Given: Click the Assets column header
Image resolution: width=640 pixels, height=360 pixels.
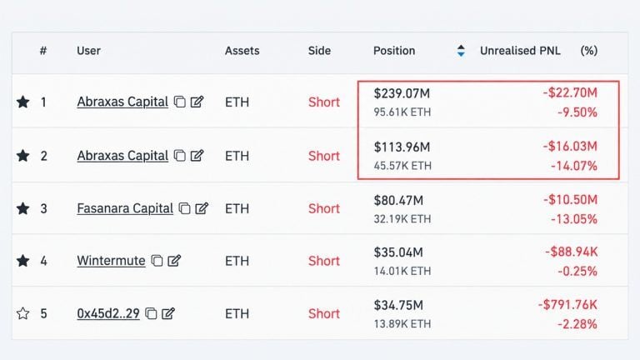Looking at the screenshot, I should [242, 51].
